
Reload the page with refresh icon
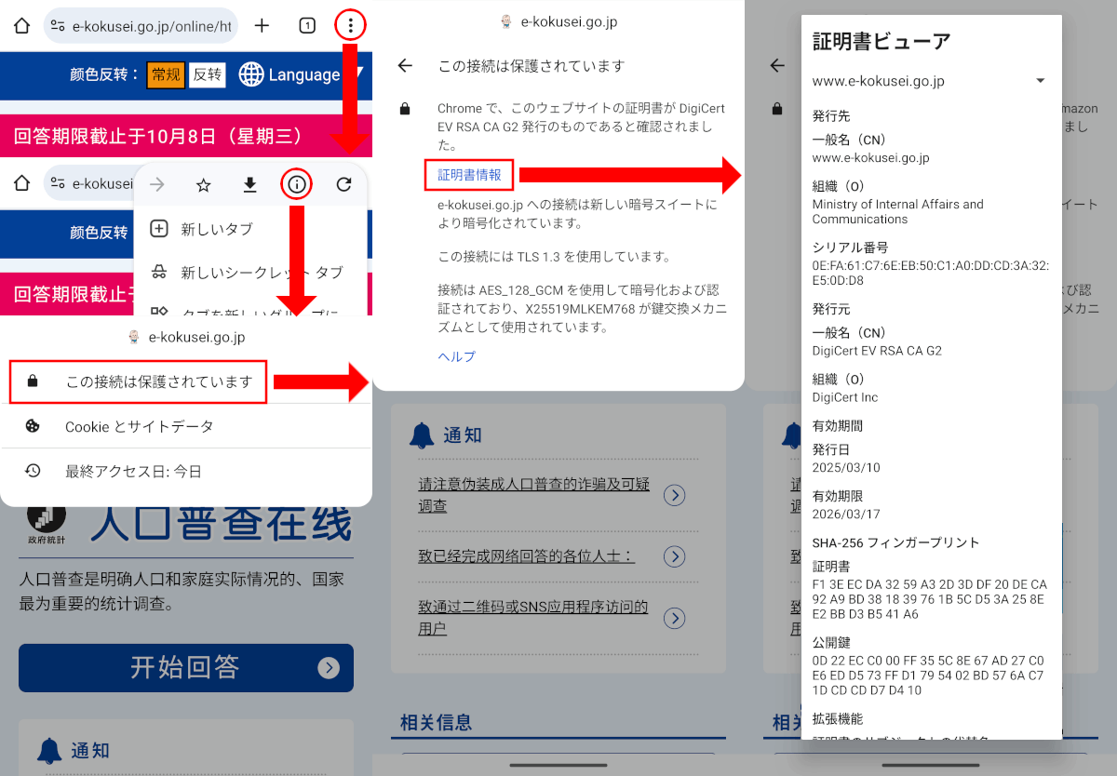[344, 185]
